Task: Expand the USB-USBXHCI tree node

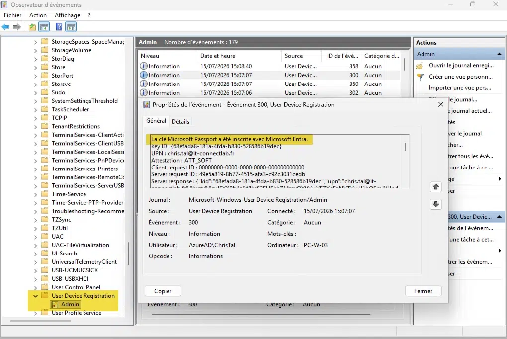Action: coord(36,279)
